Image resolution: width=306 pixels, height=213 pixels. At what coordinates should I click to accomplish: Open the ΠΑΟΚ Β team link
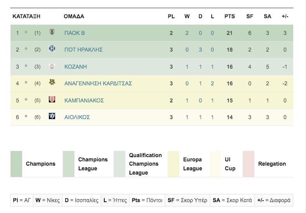(x=74, y=33)
